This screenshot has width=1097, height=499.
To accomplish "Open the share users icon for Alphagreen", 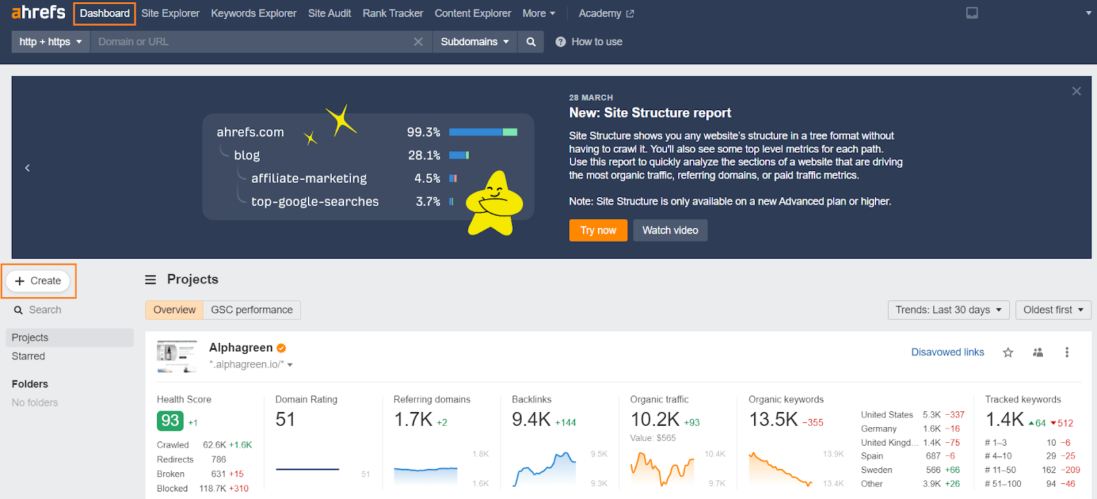I will tap(1038, 353).
